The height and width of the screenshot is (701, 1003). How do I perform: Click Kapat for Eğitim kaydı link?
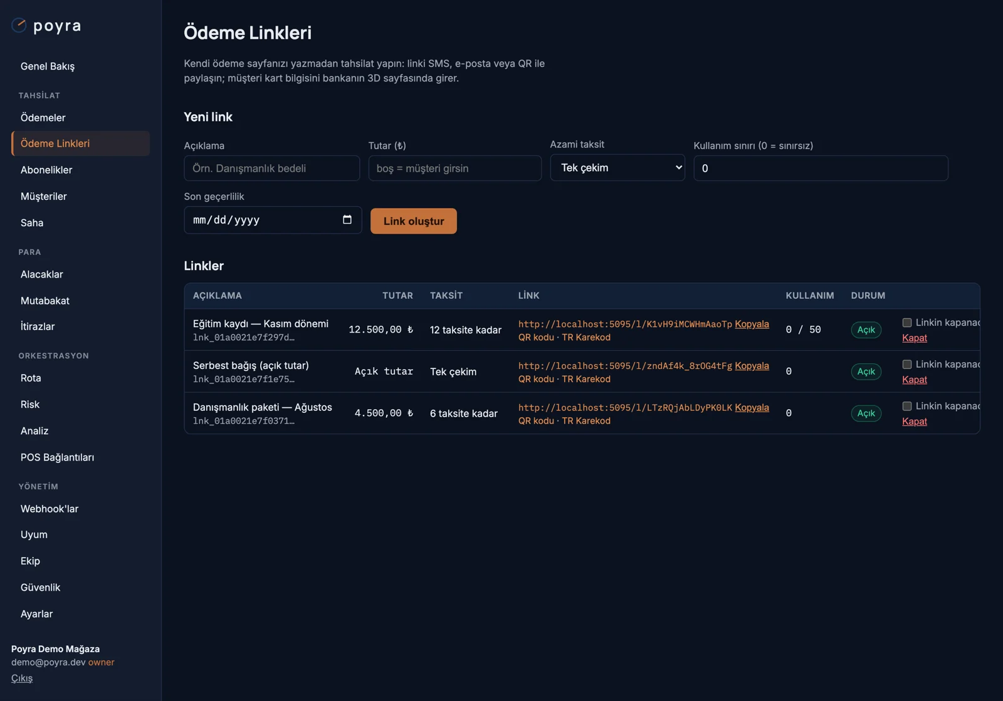pyautogui.click(x=915, y=338)
